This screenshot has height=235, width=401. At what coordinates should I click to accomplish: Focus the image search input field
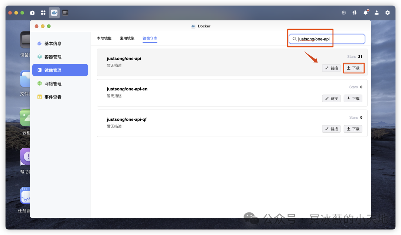point(327,39)
